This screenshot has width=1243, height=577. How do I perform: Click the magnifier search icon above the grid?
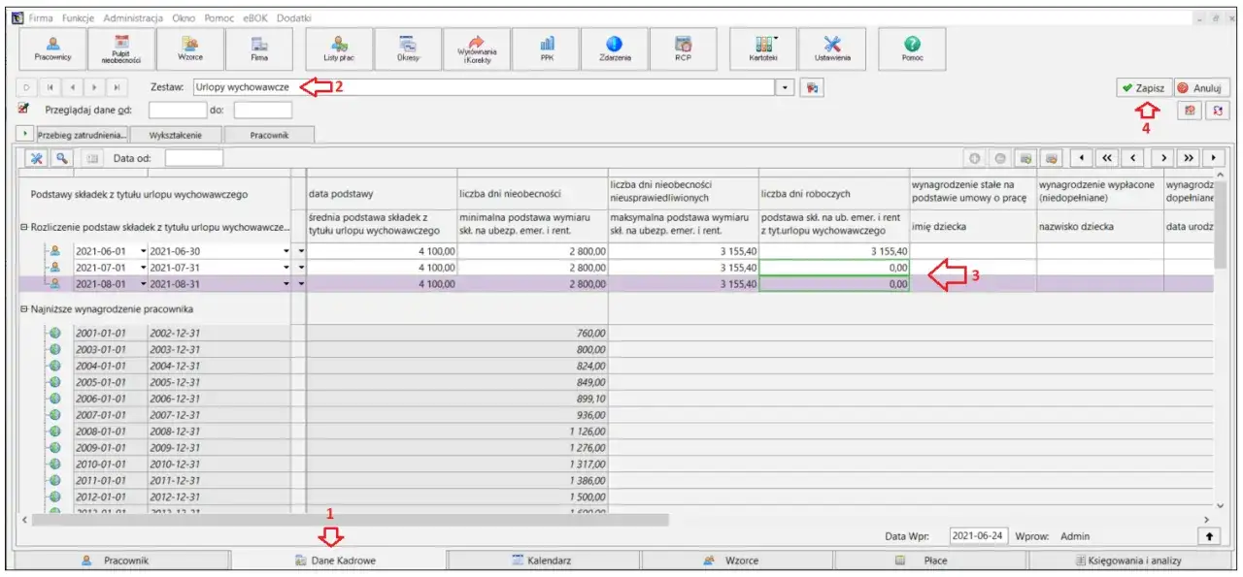62,158
